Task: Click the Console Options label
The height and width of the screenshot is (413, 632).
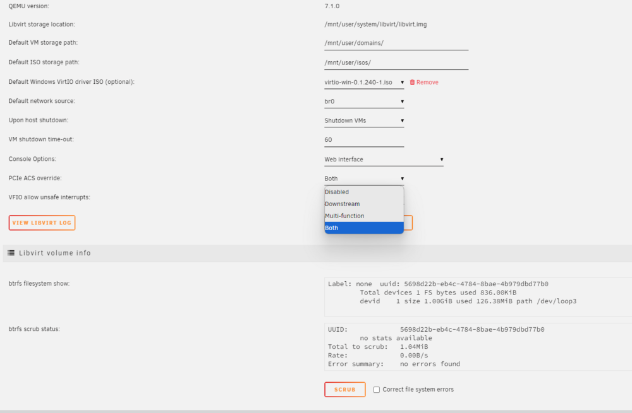Action: click(x=32, y=159)
